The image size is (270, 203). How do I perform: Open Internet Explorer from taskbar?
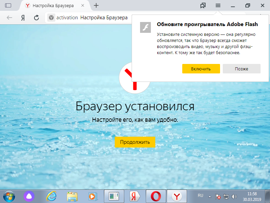pyautogui.click(x=52, y=197)
